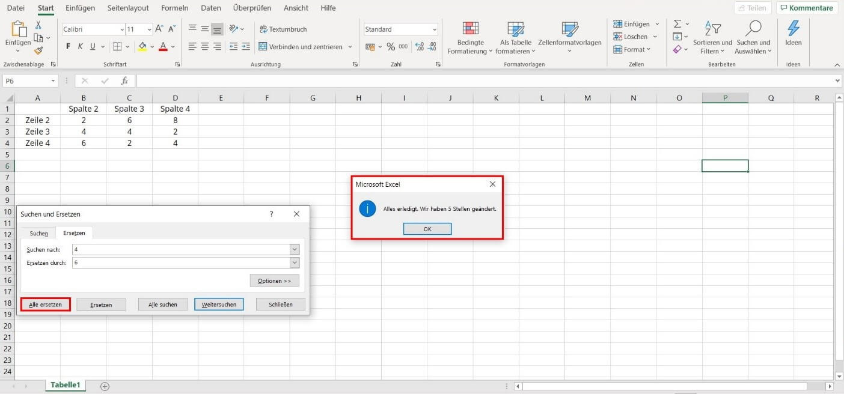Click the Optionen >> button

274,280
